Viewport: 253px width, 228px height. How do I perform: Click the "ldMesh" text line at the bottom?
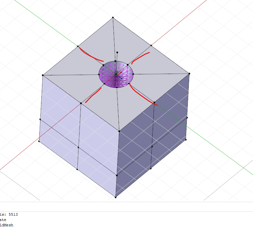[7, 225]
